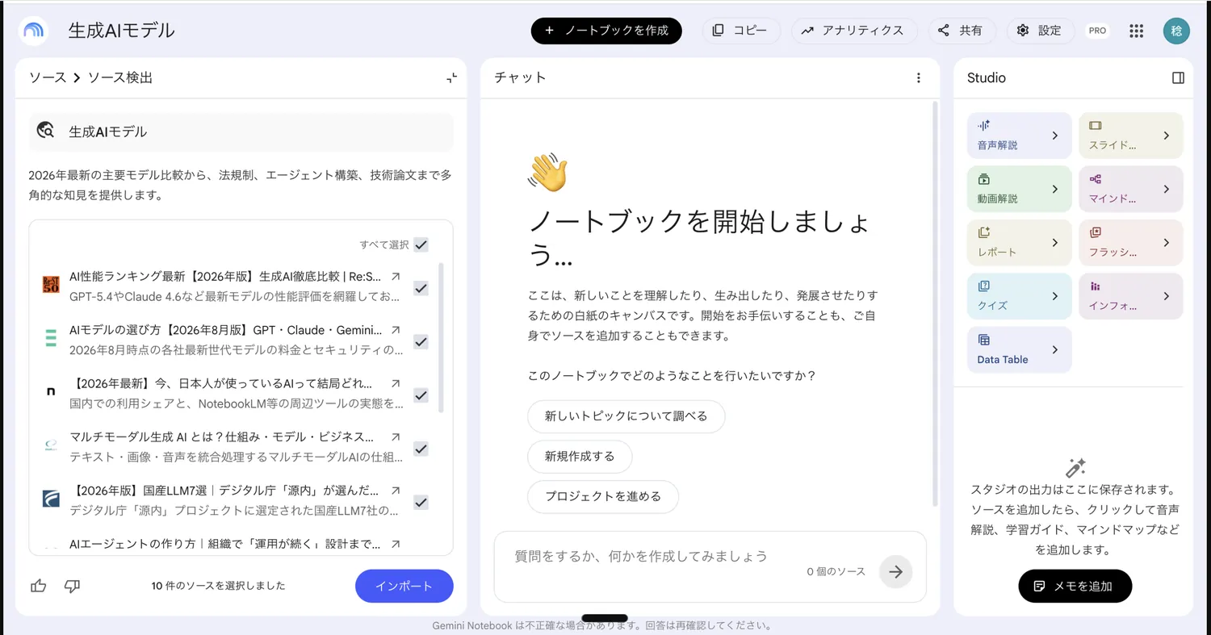This screenshot has width=1211, height=635.
Task: Open external link for AI性能ランキング source
Action: 396,276
